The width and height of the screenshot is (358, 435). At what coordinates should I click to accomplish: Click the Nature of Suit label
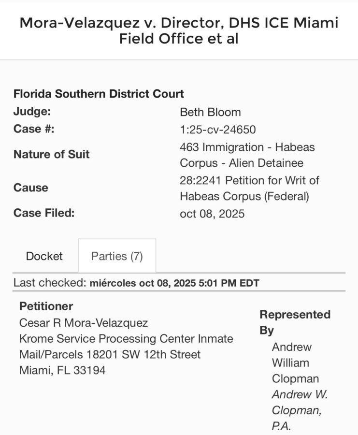52,155
